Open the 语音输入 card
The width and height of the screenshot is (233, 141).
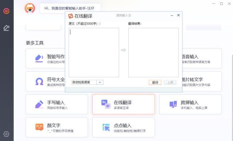click(202, 58)
